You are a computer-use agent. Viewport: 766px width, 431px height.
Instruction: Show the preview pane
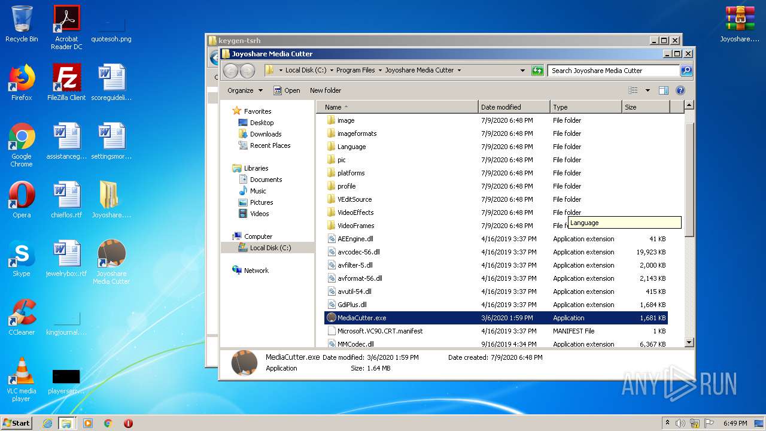click(663, 90)
